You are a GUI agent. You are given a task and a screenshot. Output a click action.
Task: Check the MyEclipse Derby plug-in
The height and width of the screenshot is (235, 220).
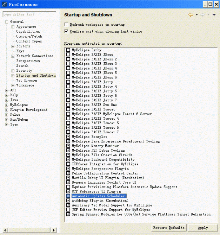pos(68,50)
